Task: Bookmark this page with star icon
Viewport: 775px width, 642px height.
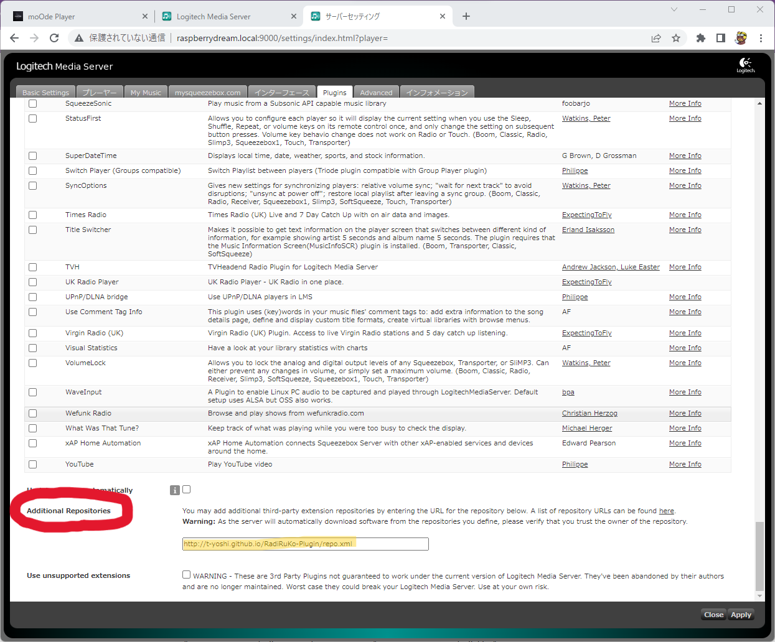Action: (676, 38)
